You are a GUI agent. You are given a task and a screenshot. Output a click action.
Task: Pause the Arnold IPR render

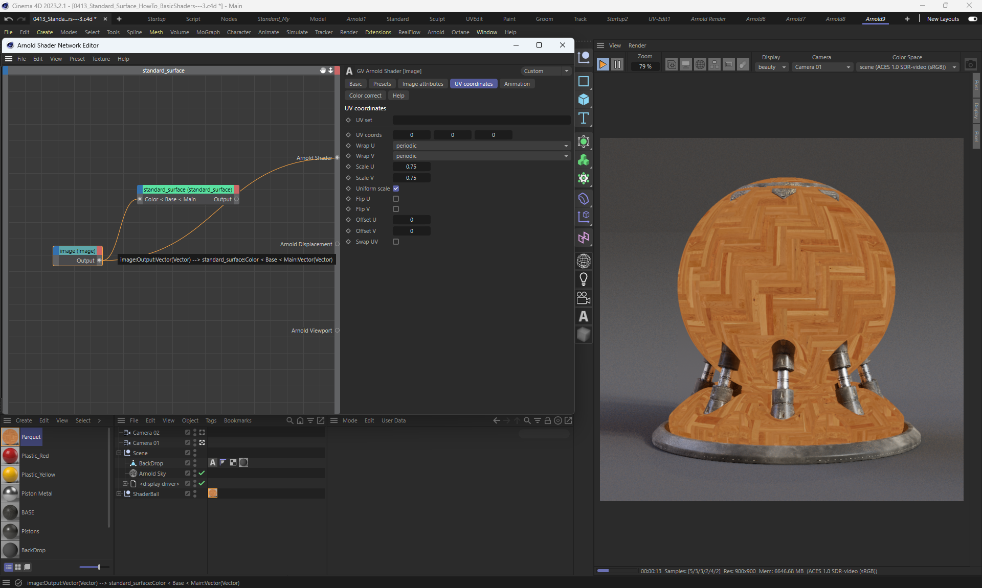click(x=617, y=64)
